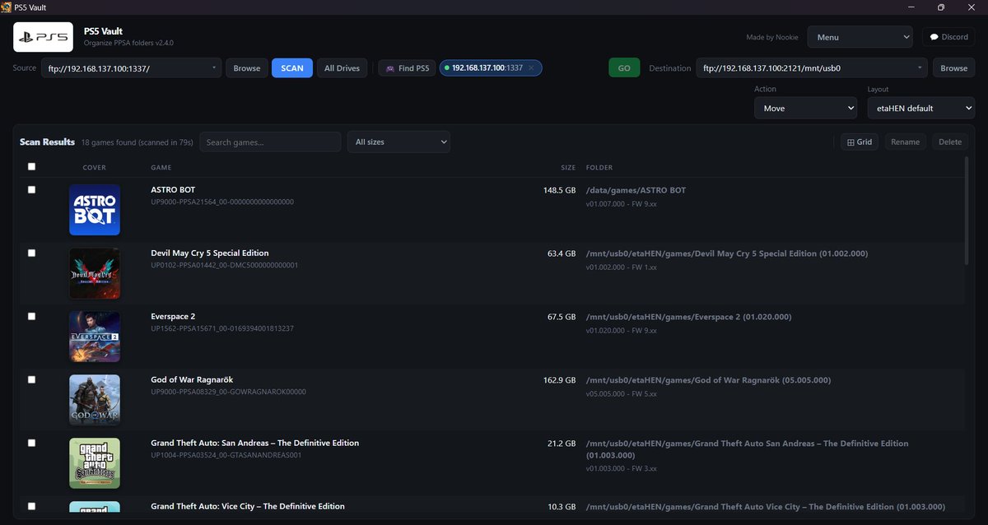
Task: Click the PS5 Vault title bar app icon
Action: pos(7,7)
